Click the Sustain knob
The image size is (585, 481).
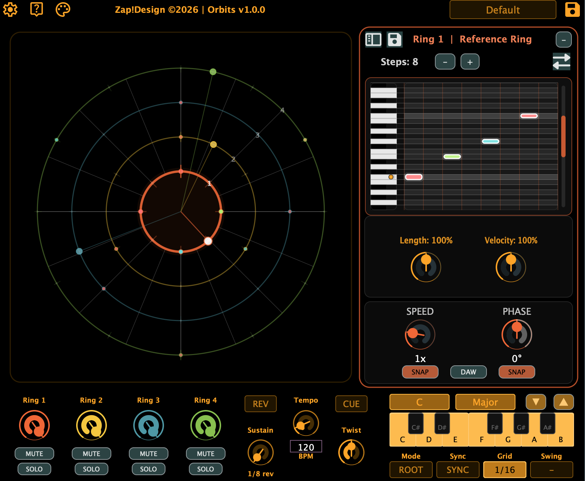[x=261, y=453]
